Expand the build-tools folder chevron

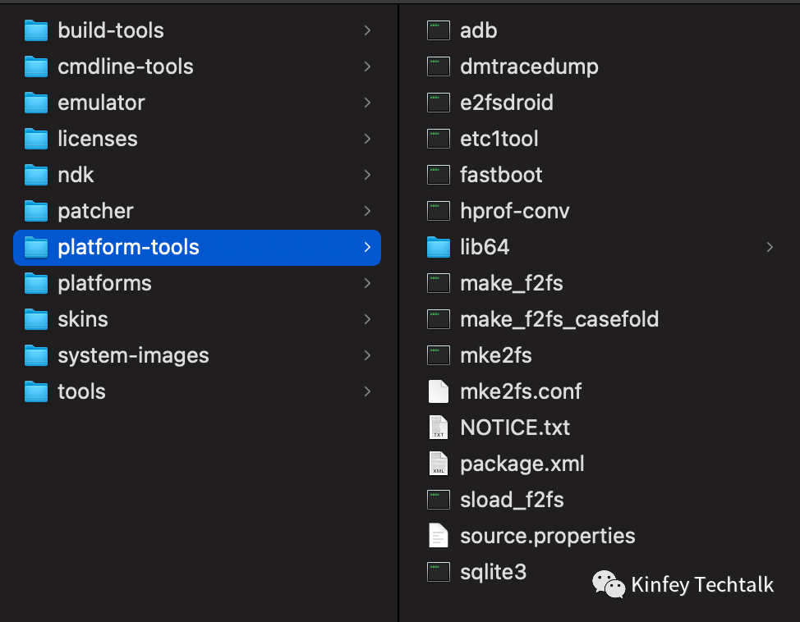(x=367, y=30)
